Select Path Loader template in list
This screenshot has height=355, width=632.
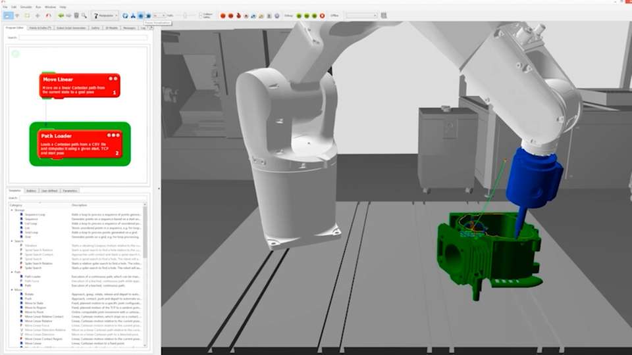(33, 277)
